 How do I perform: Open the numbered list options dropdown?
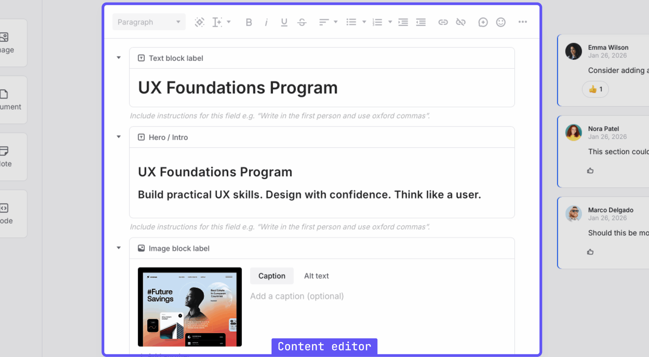click(390, 22)
